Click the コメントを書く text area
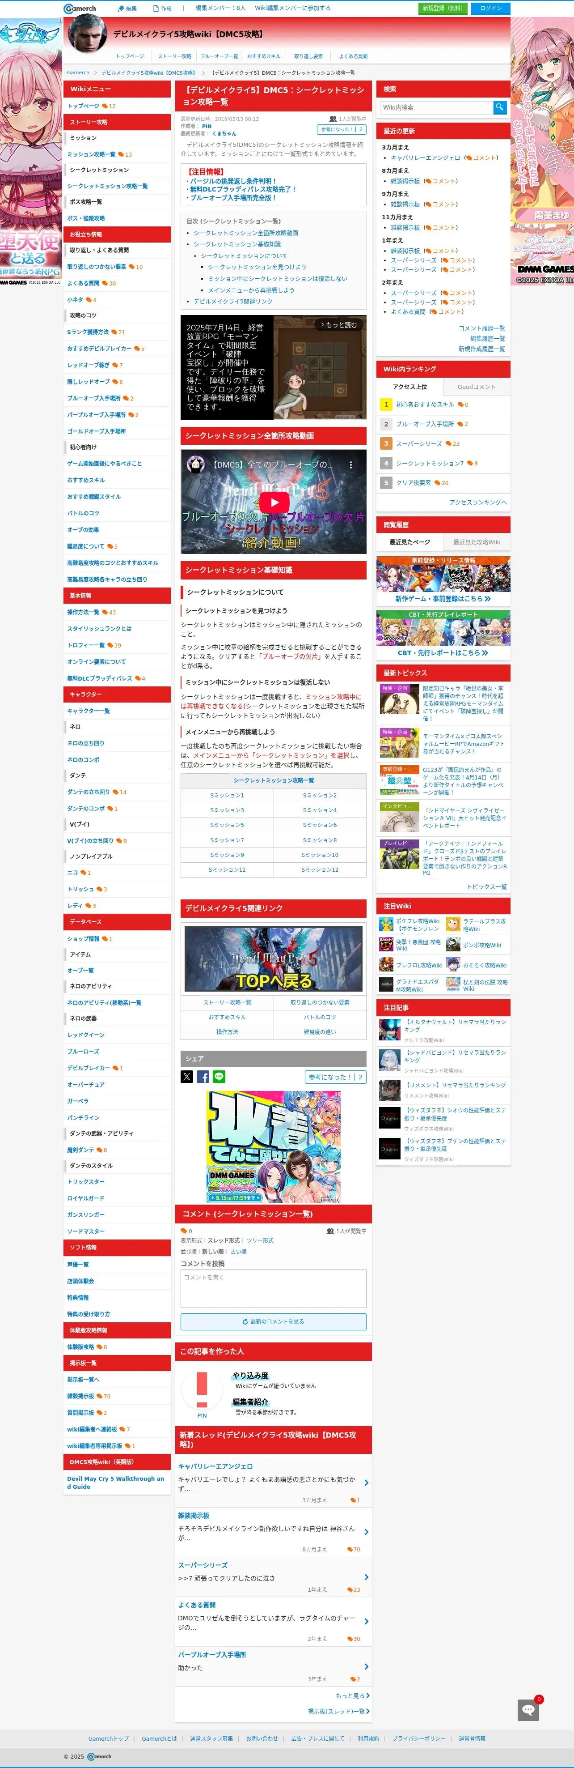The width and height of the screenshot is (574, 1768). tap(273, 1289)
